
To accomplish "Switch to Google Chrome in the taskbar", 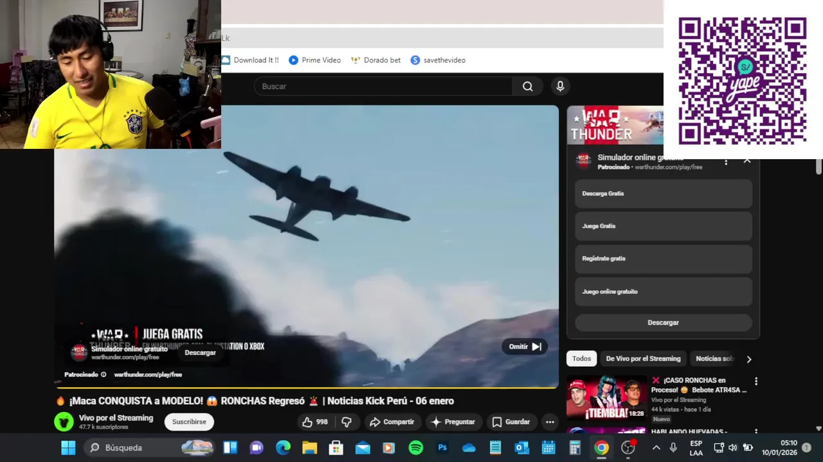I will pos(601,447).
